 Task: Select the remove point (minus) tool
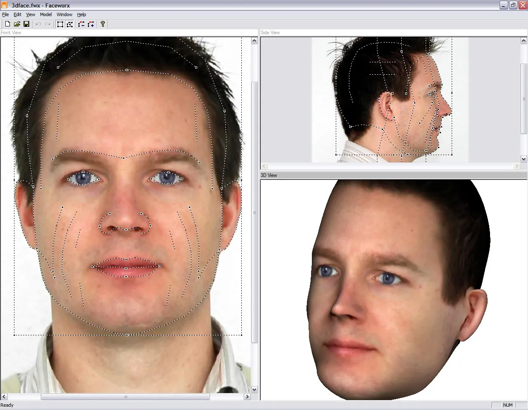(81, 24)
